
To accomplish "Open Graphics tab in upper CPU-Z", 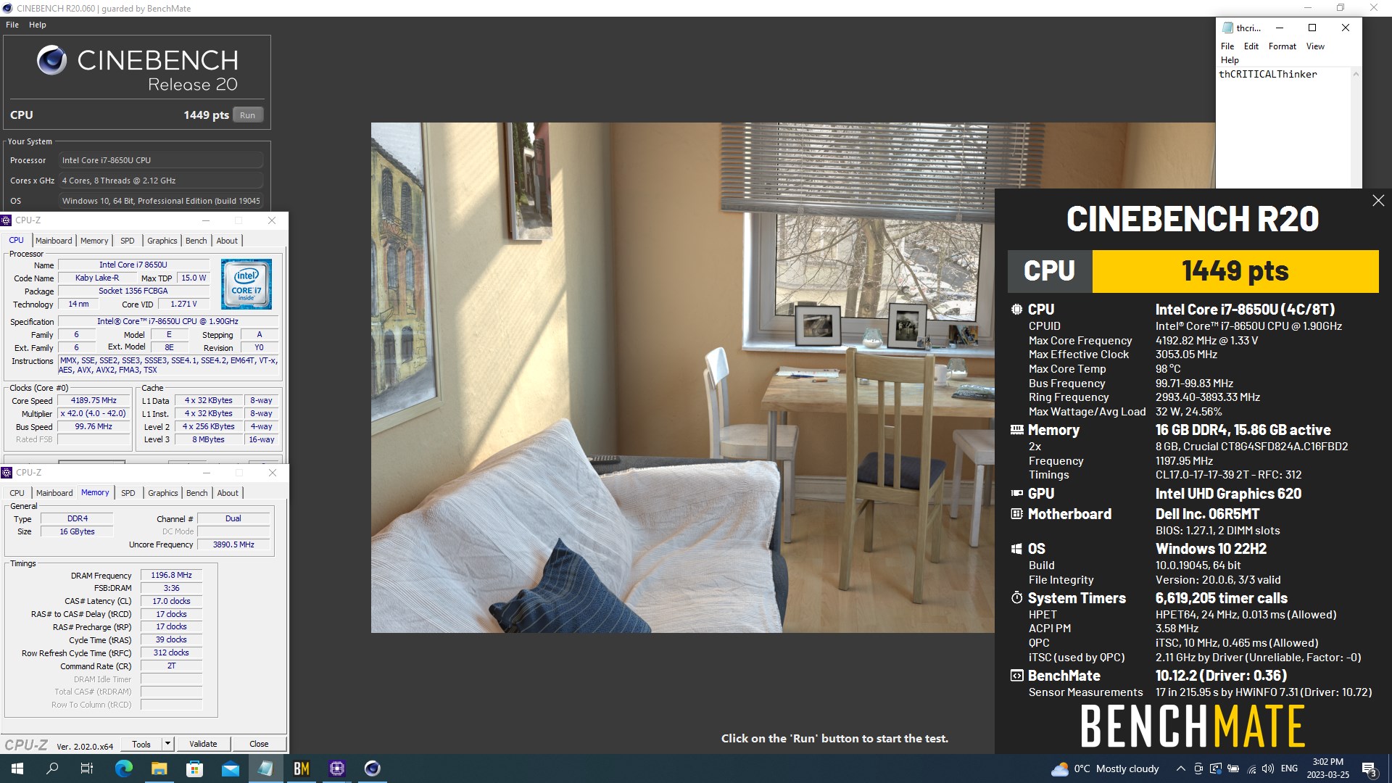I will [162, 241].
